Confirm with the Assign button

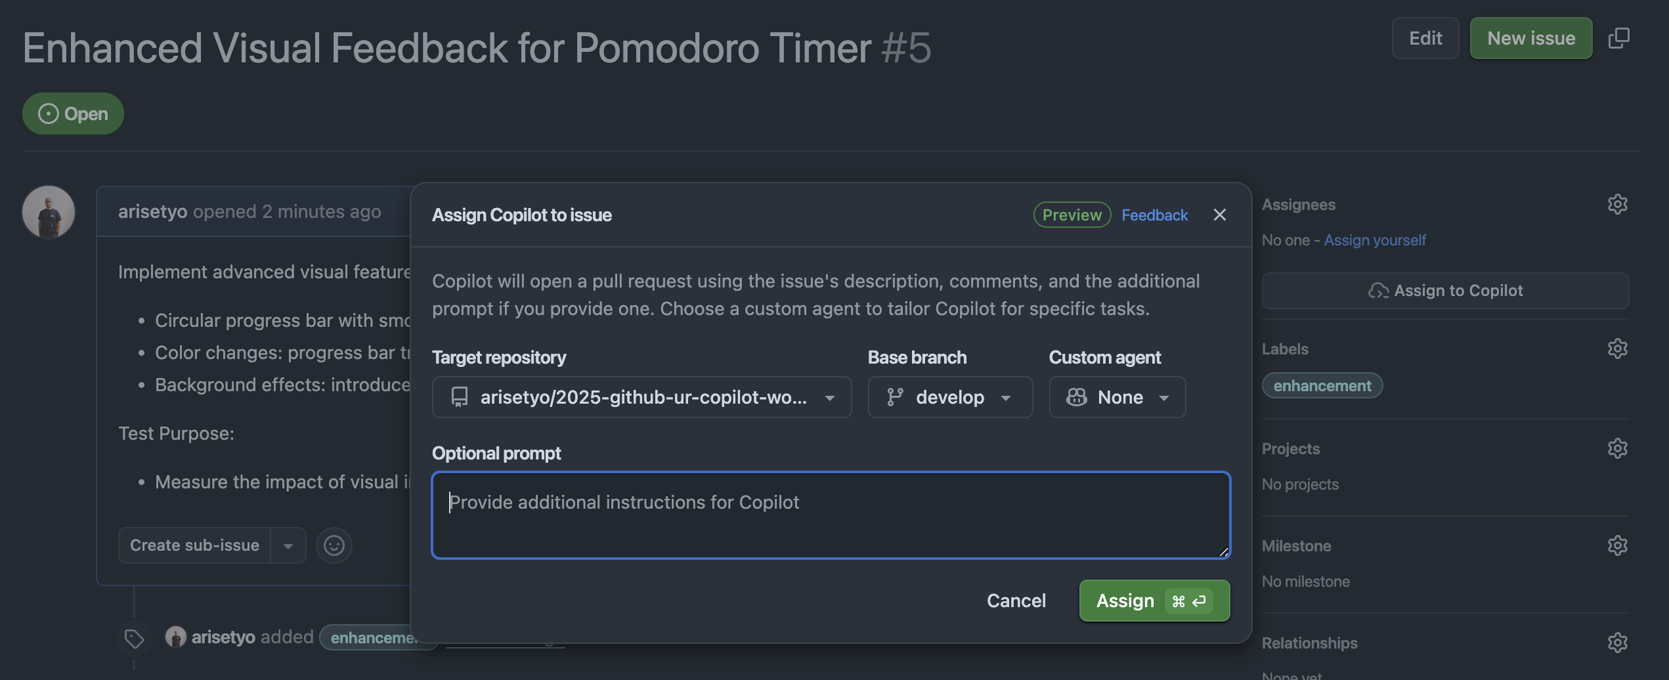click(x=1154, y=600)
